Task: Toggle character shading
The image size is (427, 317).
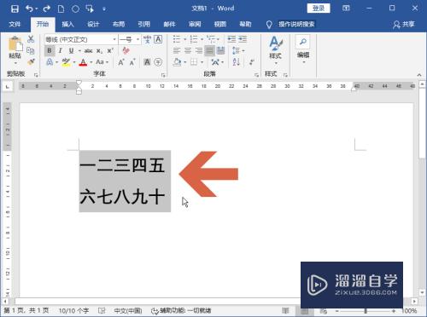Action: point(147,62)
